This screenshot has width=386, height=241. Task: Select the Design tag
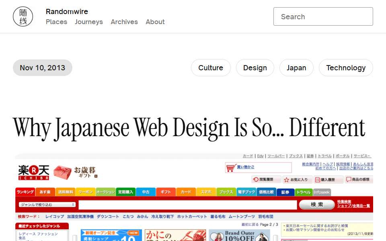pyautogui.click(x=255, y=67)
